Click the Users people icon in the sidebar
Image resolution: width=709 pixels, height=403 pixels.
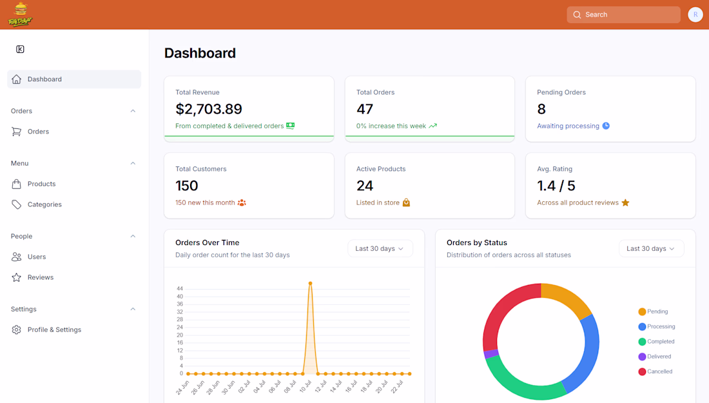pos(16,257)
